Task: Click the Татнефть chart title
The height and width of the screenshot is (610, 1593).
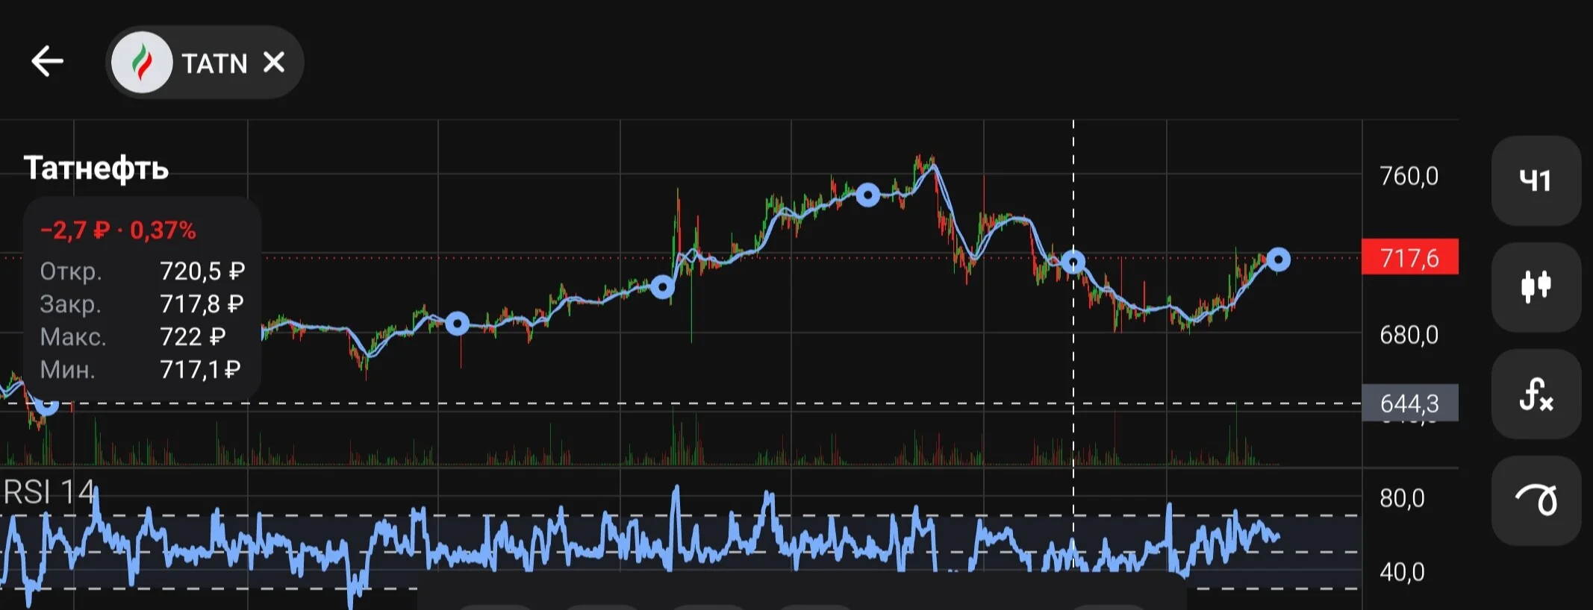Action: point(96,169)
